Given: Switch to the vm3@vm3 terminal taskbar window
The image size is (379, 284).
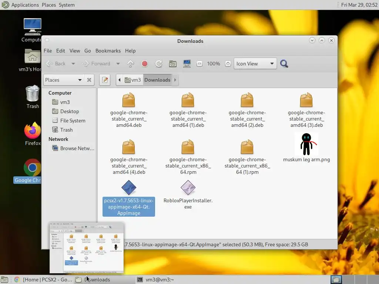Looking at the screenshot, I should 155,280.
